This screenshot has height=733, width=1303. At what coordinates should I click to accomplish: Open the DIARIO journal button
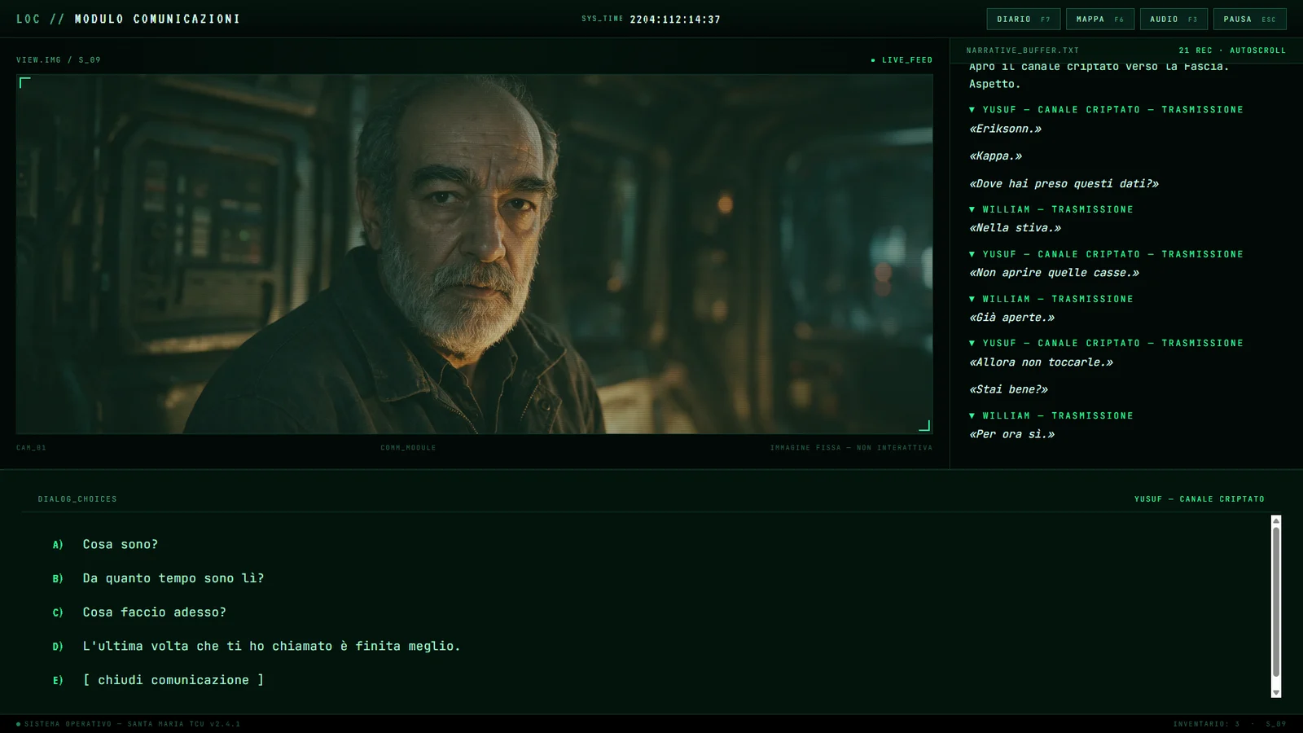[x=1024, y=19]
